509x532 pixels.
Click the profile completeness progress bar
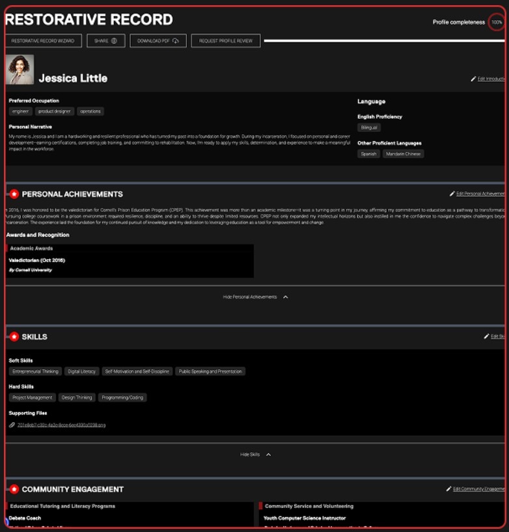click(384, 41)
